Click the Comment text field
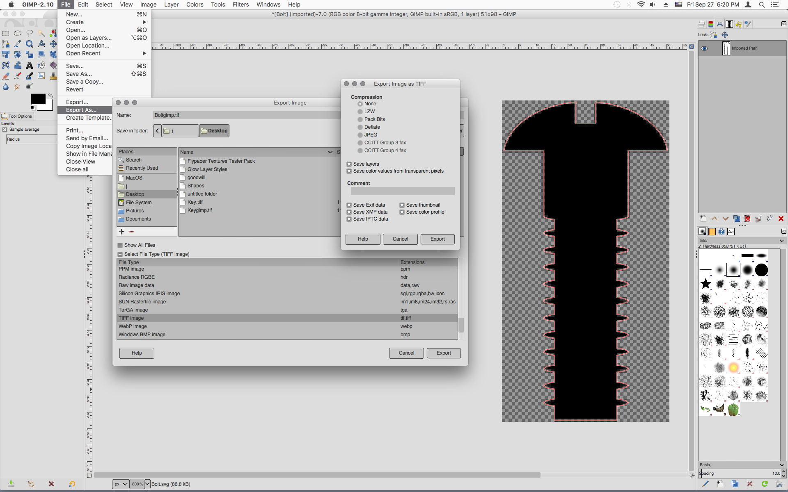The image size is (788, 492). coord(402,191)
